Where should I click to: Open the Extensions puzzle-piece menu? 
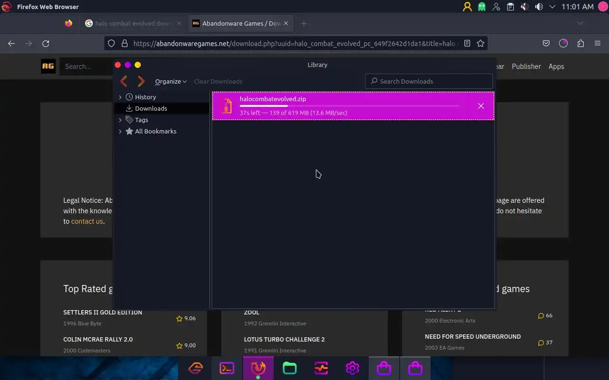click(x=580, y=43)
